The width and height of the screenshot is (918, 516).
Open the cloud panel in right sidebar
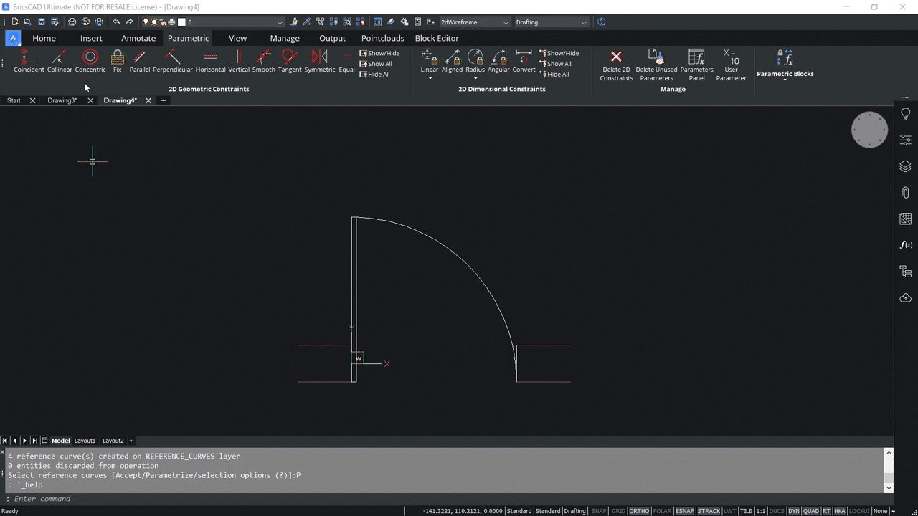[905, 297]
